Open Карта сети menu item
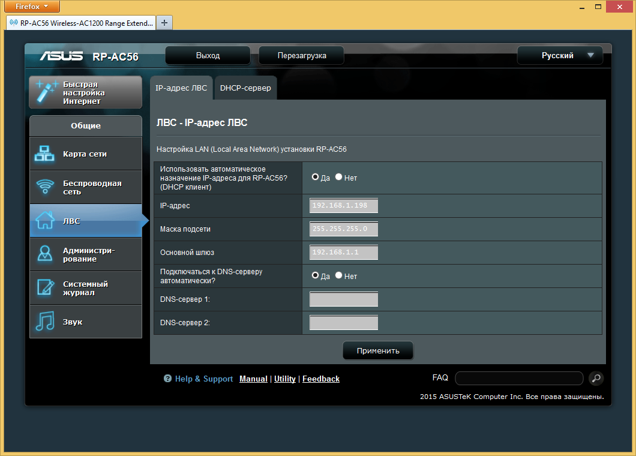The width and height of the screenshot is (636, 456). (x=86, y=154)
